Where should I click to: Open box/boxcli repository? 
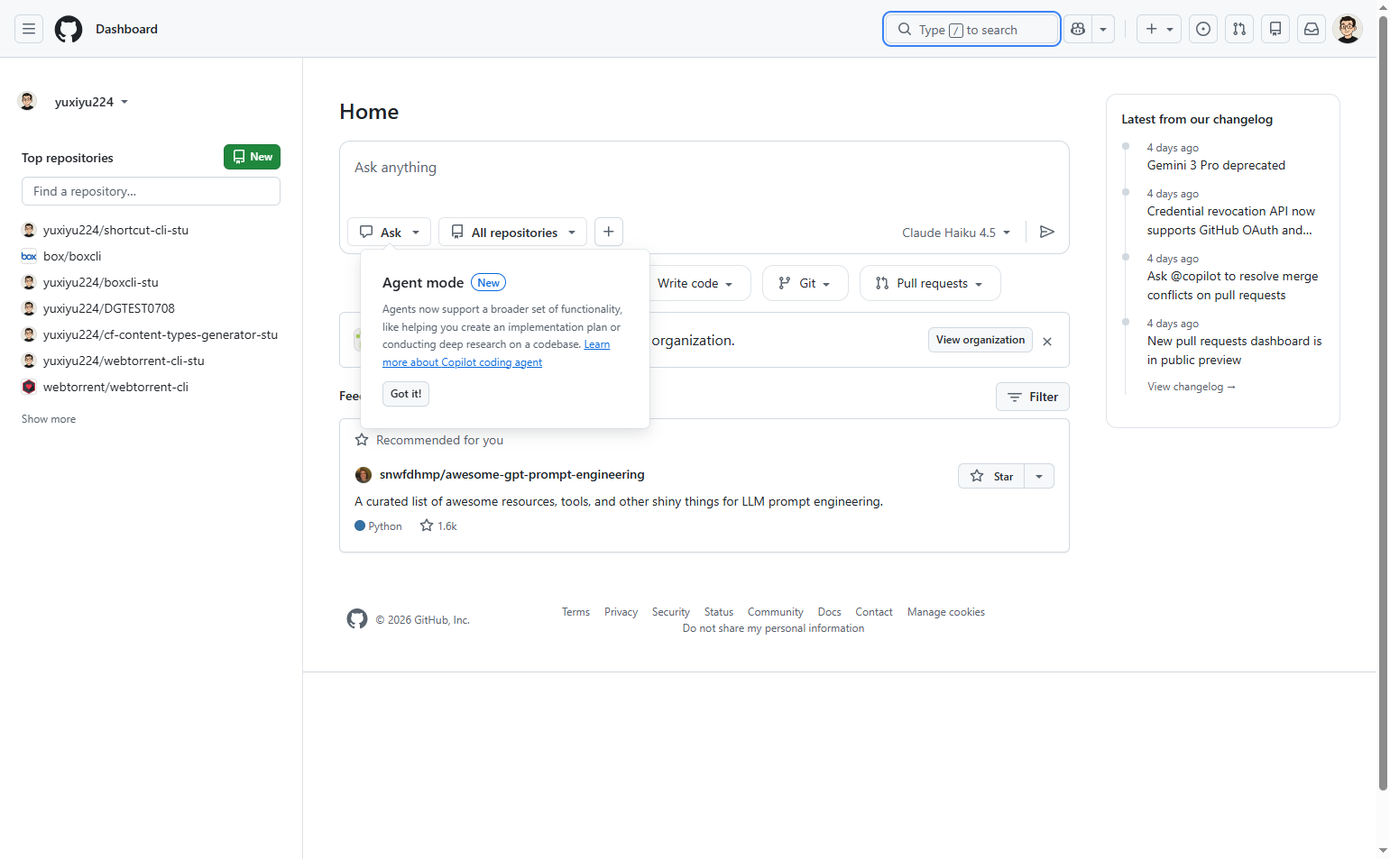72,256
